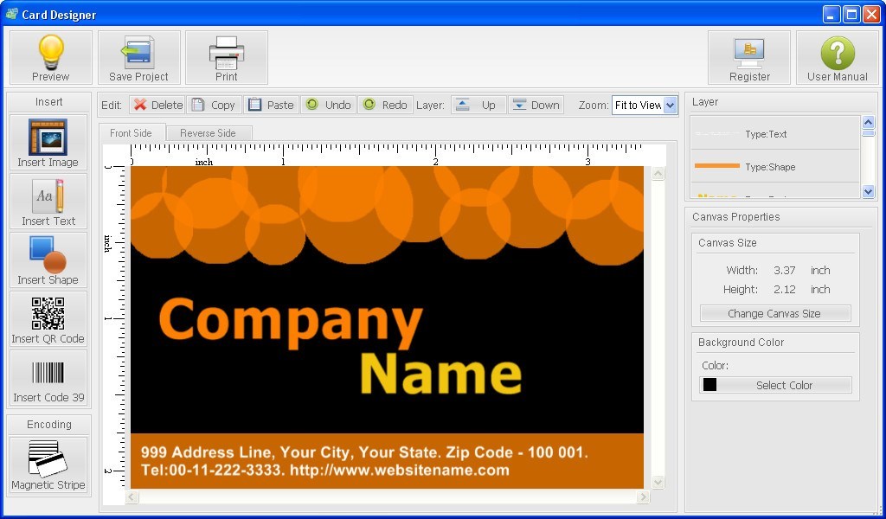Image resolution: width=886 pixels, height=519 pixels.
Task: Switch to the Reverse Side tab
Action: pos(209,132)
